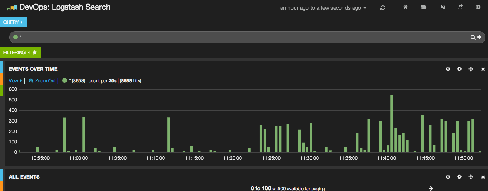Expand the View options in histogram

click(x=15, y=81)
